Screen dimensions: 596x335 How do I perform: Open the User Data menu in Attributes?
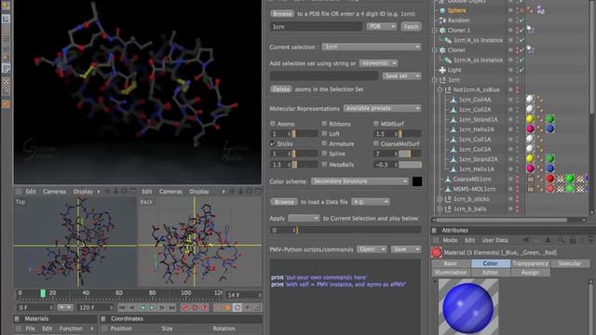(494, 240)
